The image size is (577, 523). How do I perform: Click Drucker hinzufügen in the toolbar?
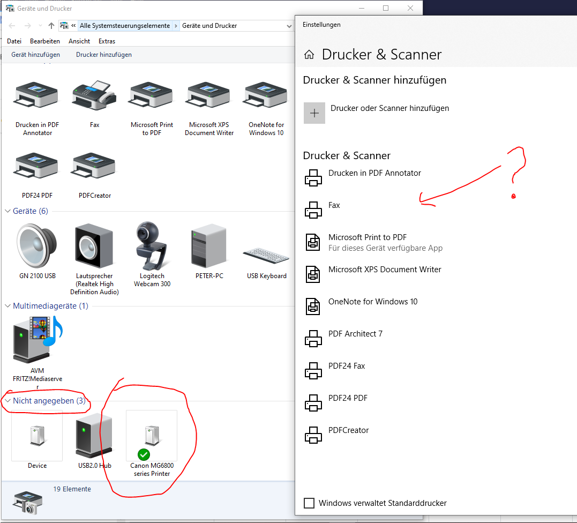tap(104, 55)
